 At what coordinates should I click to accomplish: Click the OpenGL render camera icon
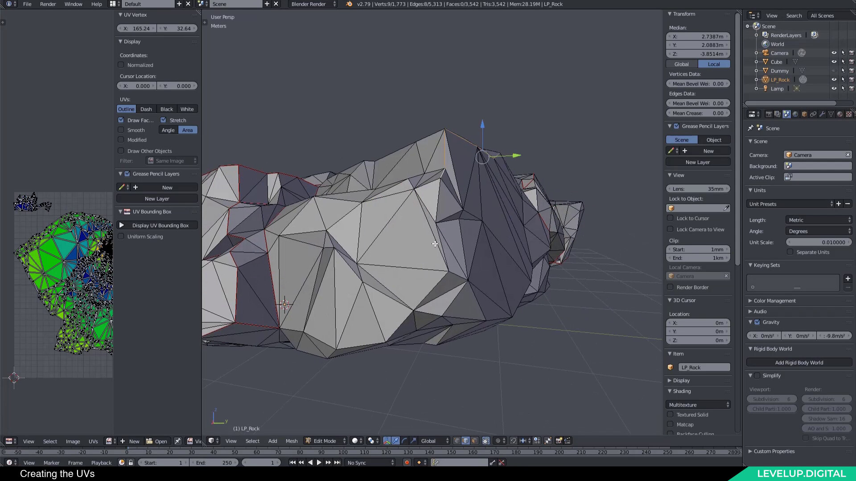[558, 440]
